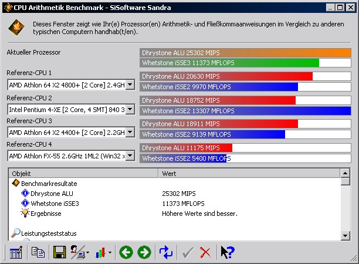Click 'Höhere Werte sind besser.' text
The width and height of the screenshot is (359, 264).
[199, 214]
